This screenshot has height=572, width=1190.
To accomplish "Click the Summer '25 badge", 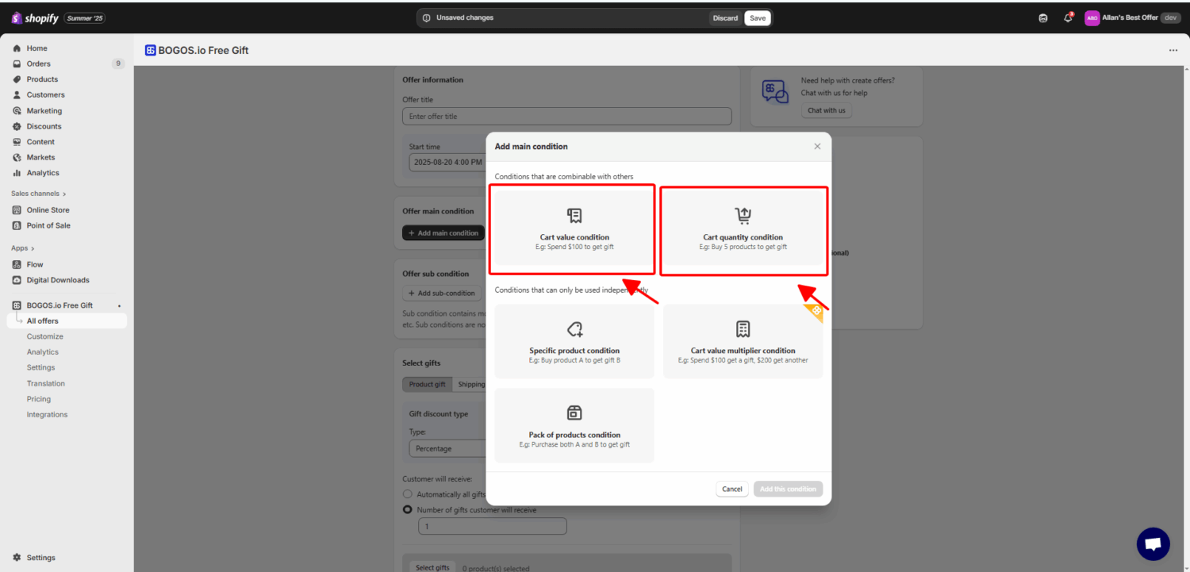I will coord(85,17).
